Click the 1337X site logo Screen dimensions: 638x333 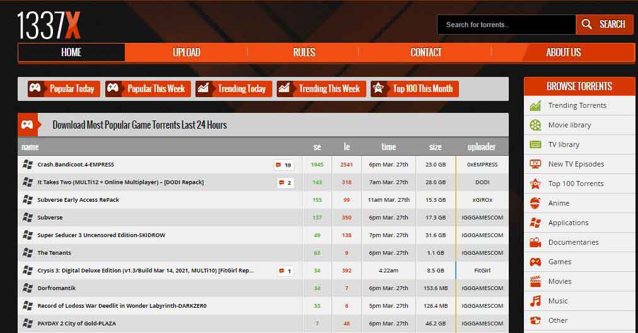coord(49,25)
